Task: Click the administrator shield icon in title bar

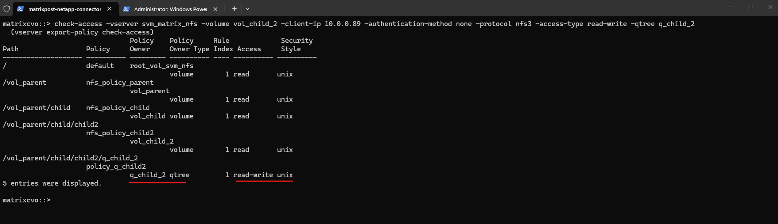Action: [x=7, y=9]
